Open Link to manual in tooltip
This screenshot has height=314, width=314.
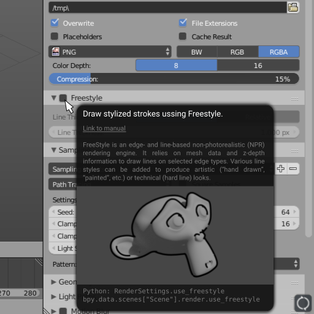[104, 128]
